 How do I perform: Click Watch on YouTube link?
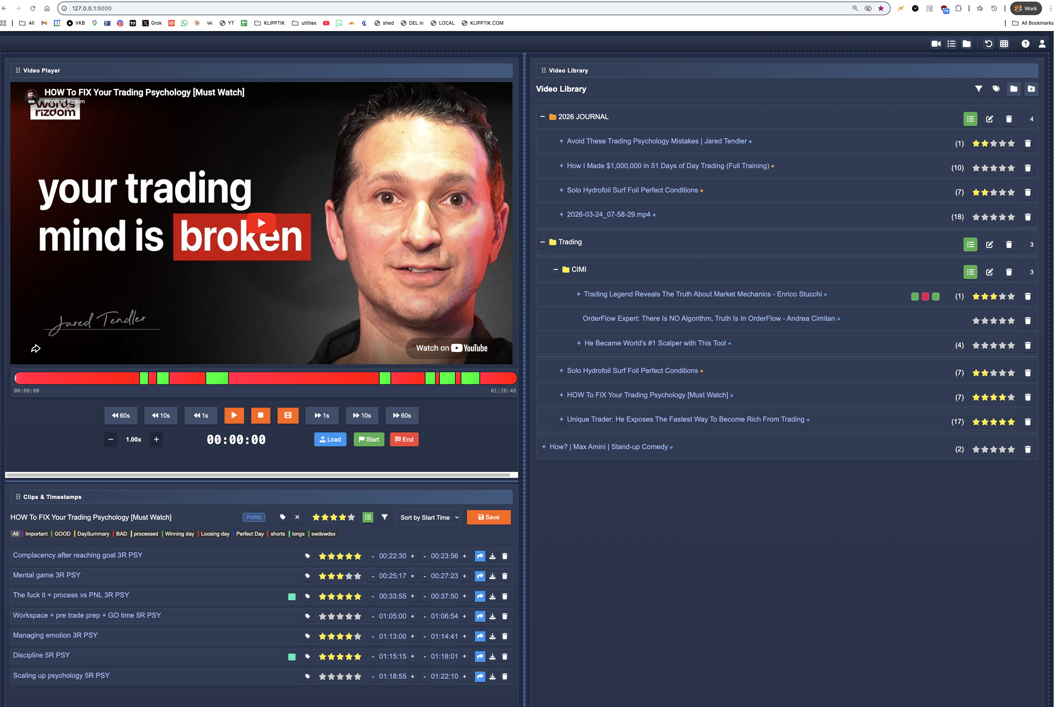pos(452,348)
